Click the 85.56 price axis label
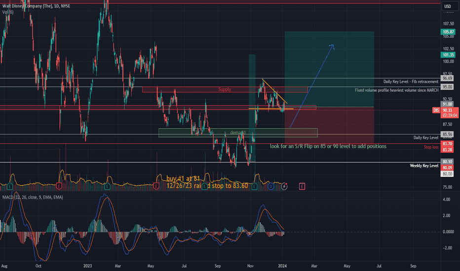Viewport: 460px width, 271px height. (x=447, y=134)
